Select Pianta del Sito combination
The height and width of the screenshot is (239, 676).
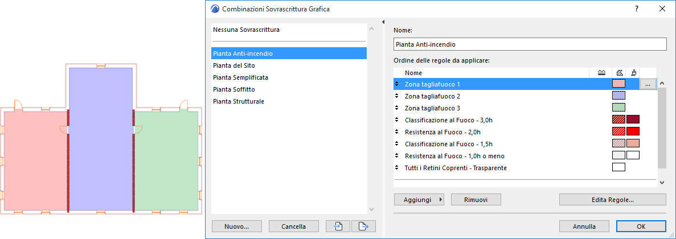(233, 65)
